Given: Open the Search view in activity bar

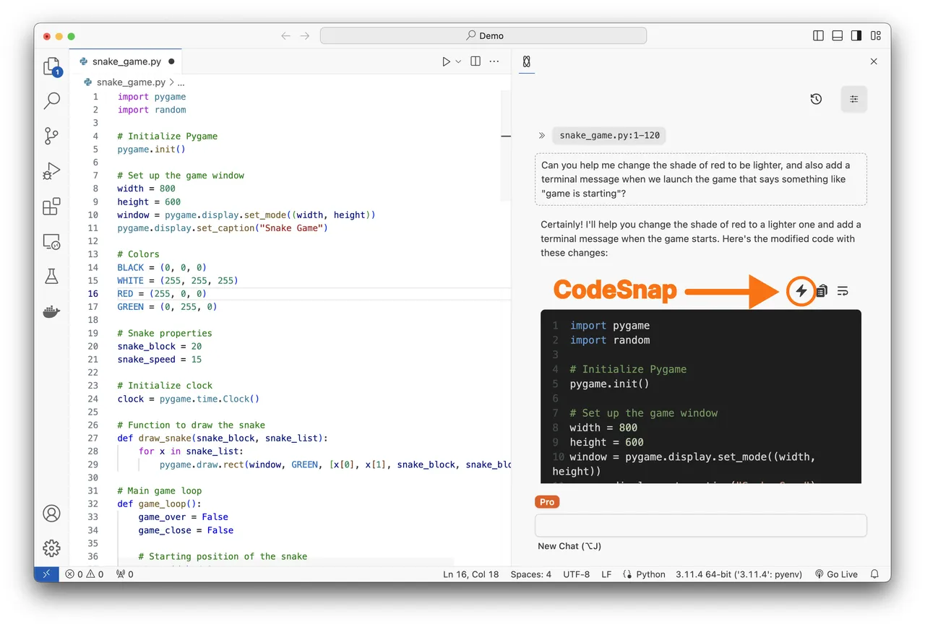Looking at the screenshot, I should click(x=51, y=101).
